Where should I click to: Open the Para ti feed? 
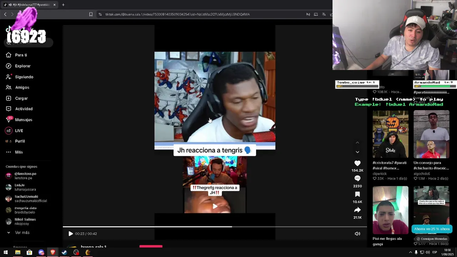coord(21,55)
